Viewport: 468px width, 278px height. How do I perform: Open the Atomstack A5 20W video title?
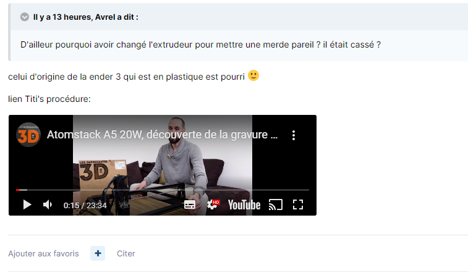click(x=162, y=135)
